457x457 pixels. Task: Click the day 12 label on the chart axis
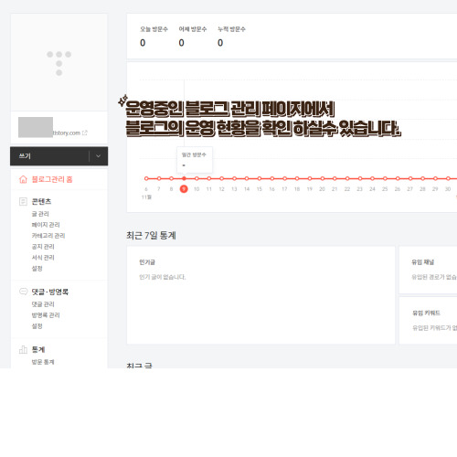221,189
